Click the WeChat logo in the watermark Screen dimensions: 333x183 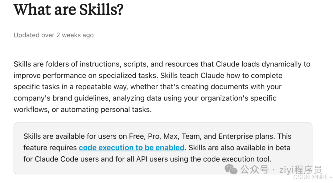point(231,169)
